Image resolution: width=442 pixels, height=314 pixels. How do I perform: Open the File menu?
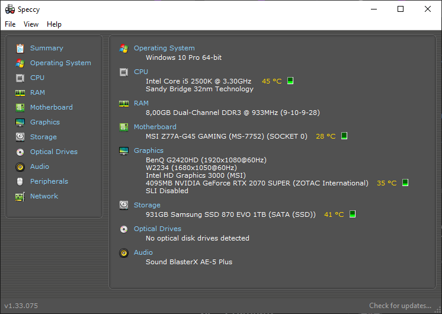(x=10, y=24)
